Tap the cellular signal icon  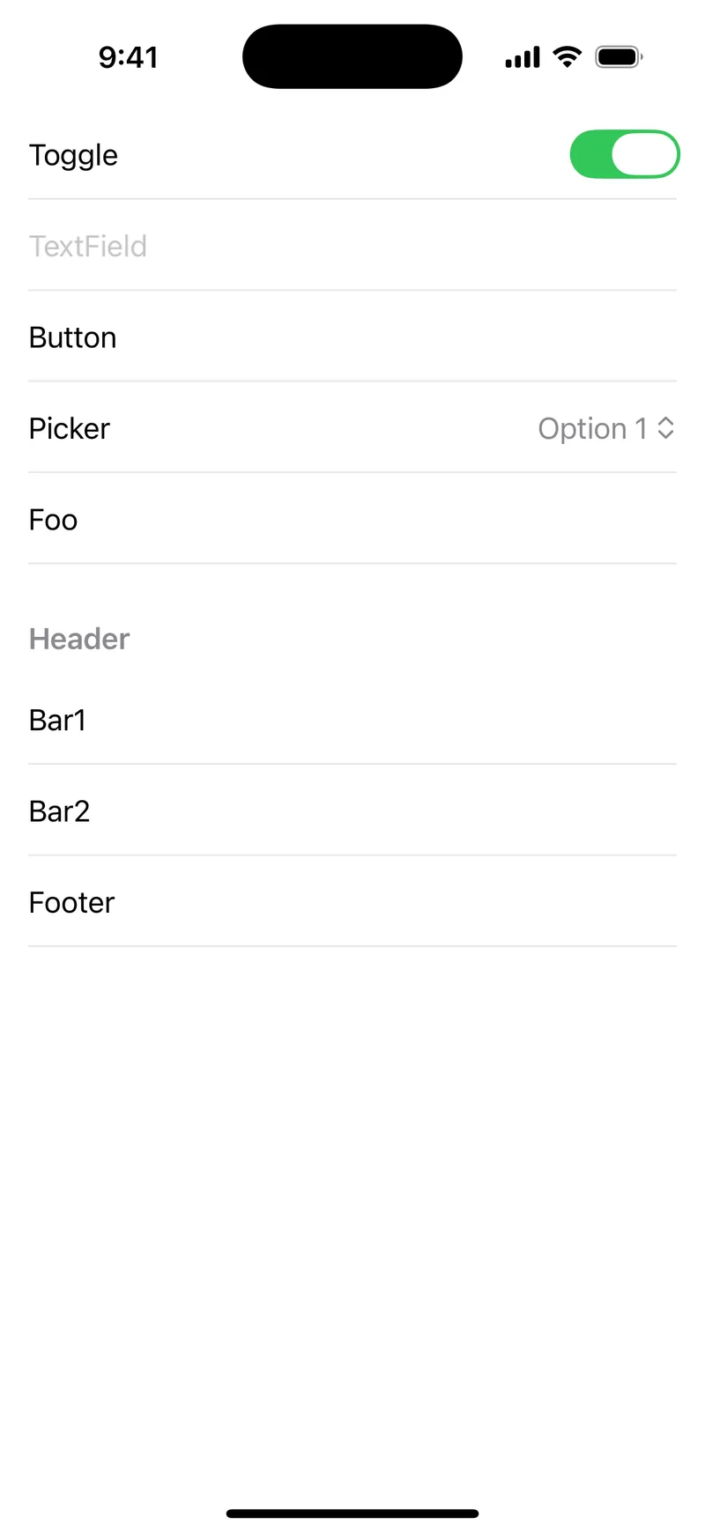point(521,56)
